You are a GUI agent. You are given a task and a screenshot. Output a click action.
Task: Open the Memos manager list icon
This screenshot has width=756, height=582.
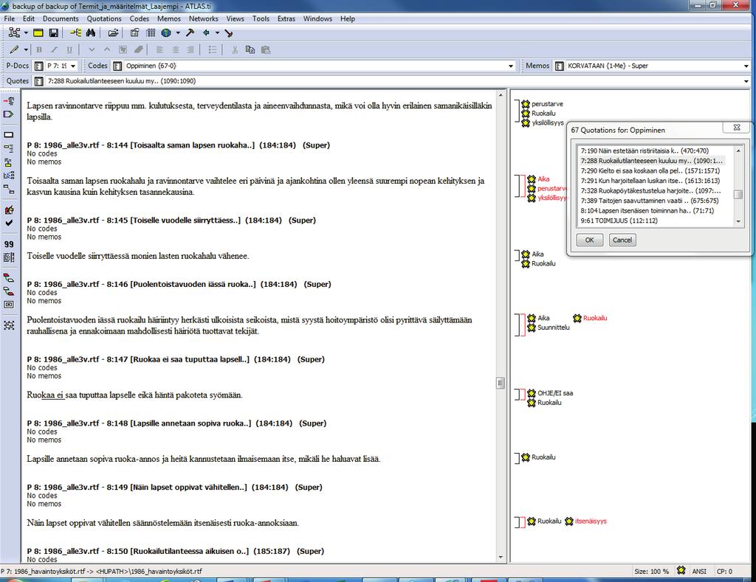pyautogui.click(x=560, y=66)
